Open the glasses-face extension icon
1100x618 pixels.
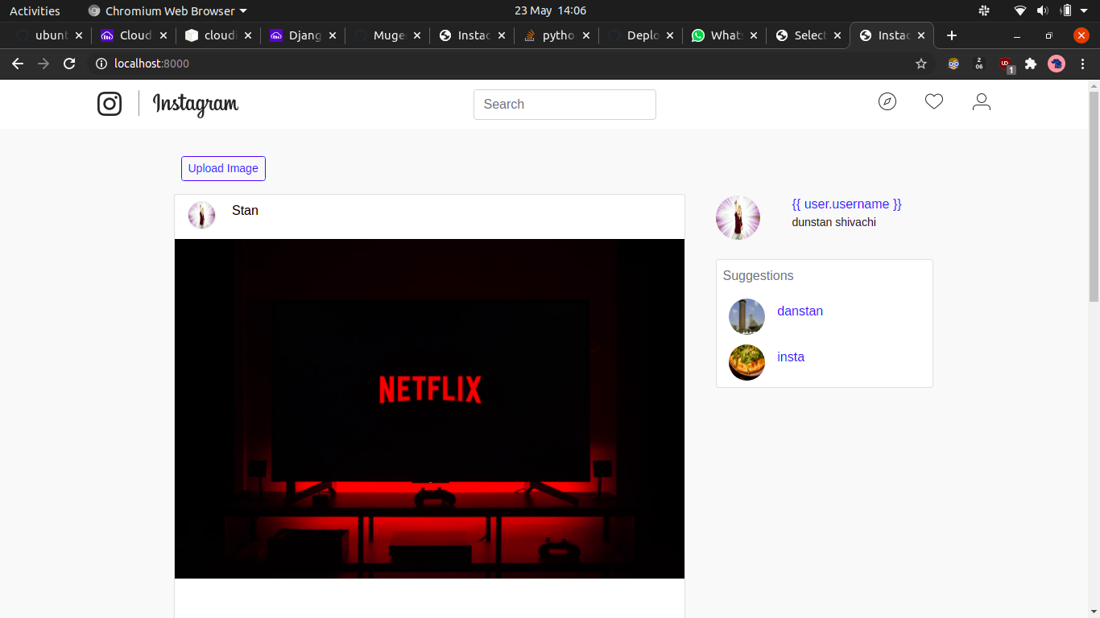pos(953,64)
